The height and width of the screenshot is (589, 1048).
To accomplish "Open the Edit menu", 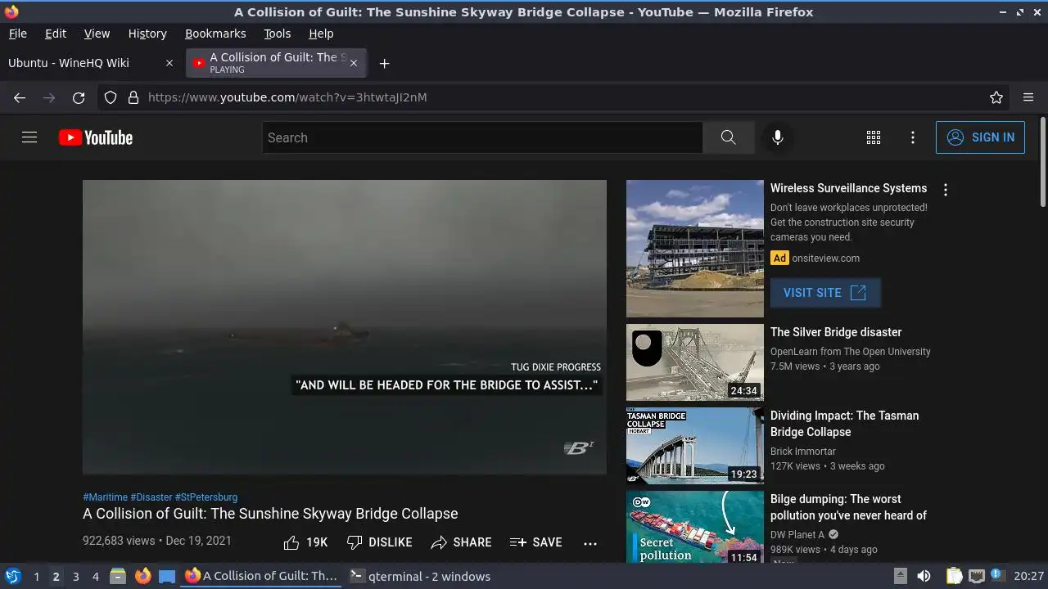I will tap(56, 34).
